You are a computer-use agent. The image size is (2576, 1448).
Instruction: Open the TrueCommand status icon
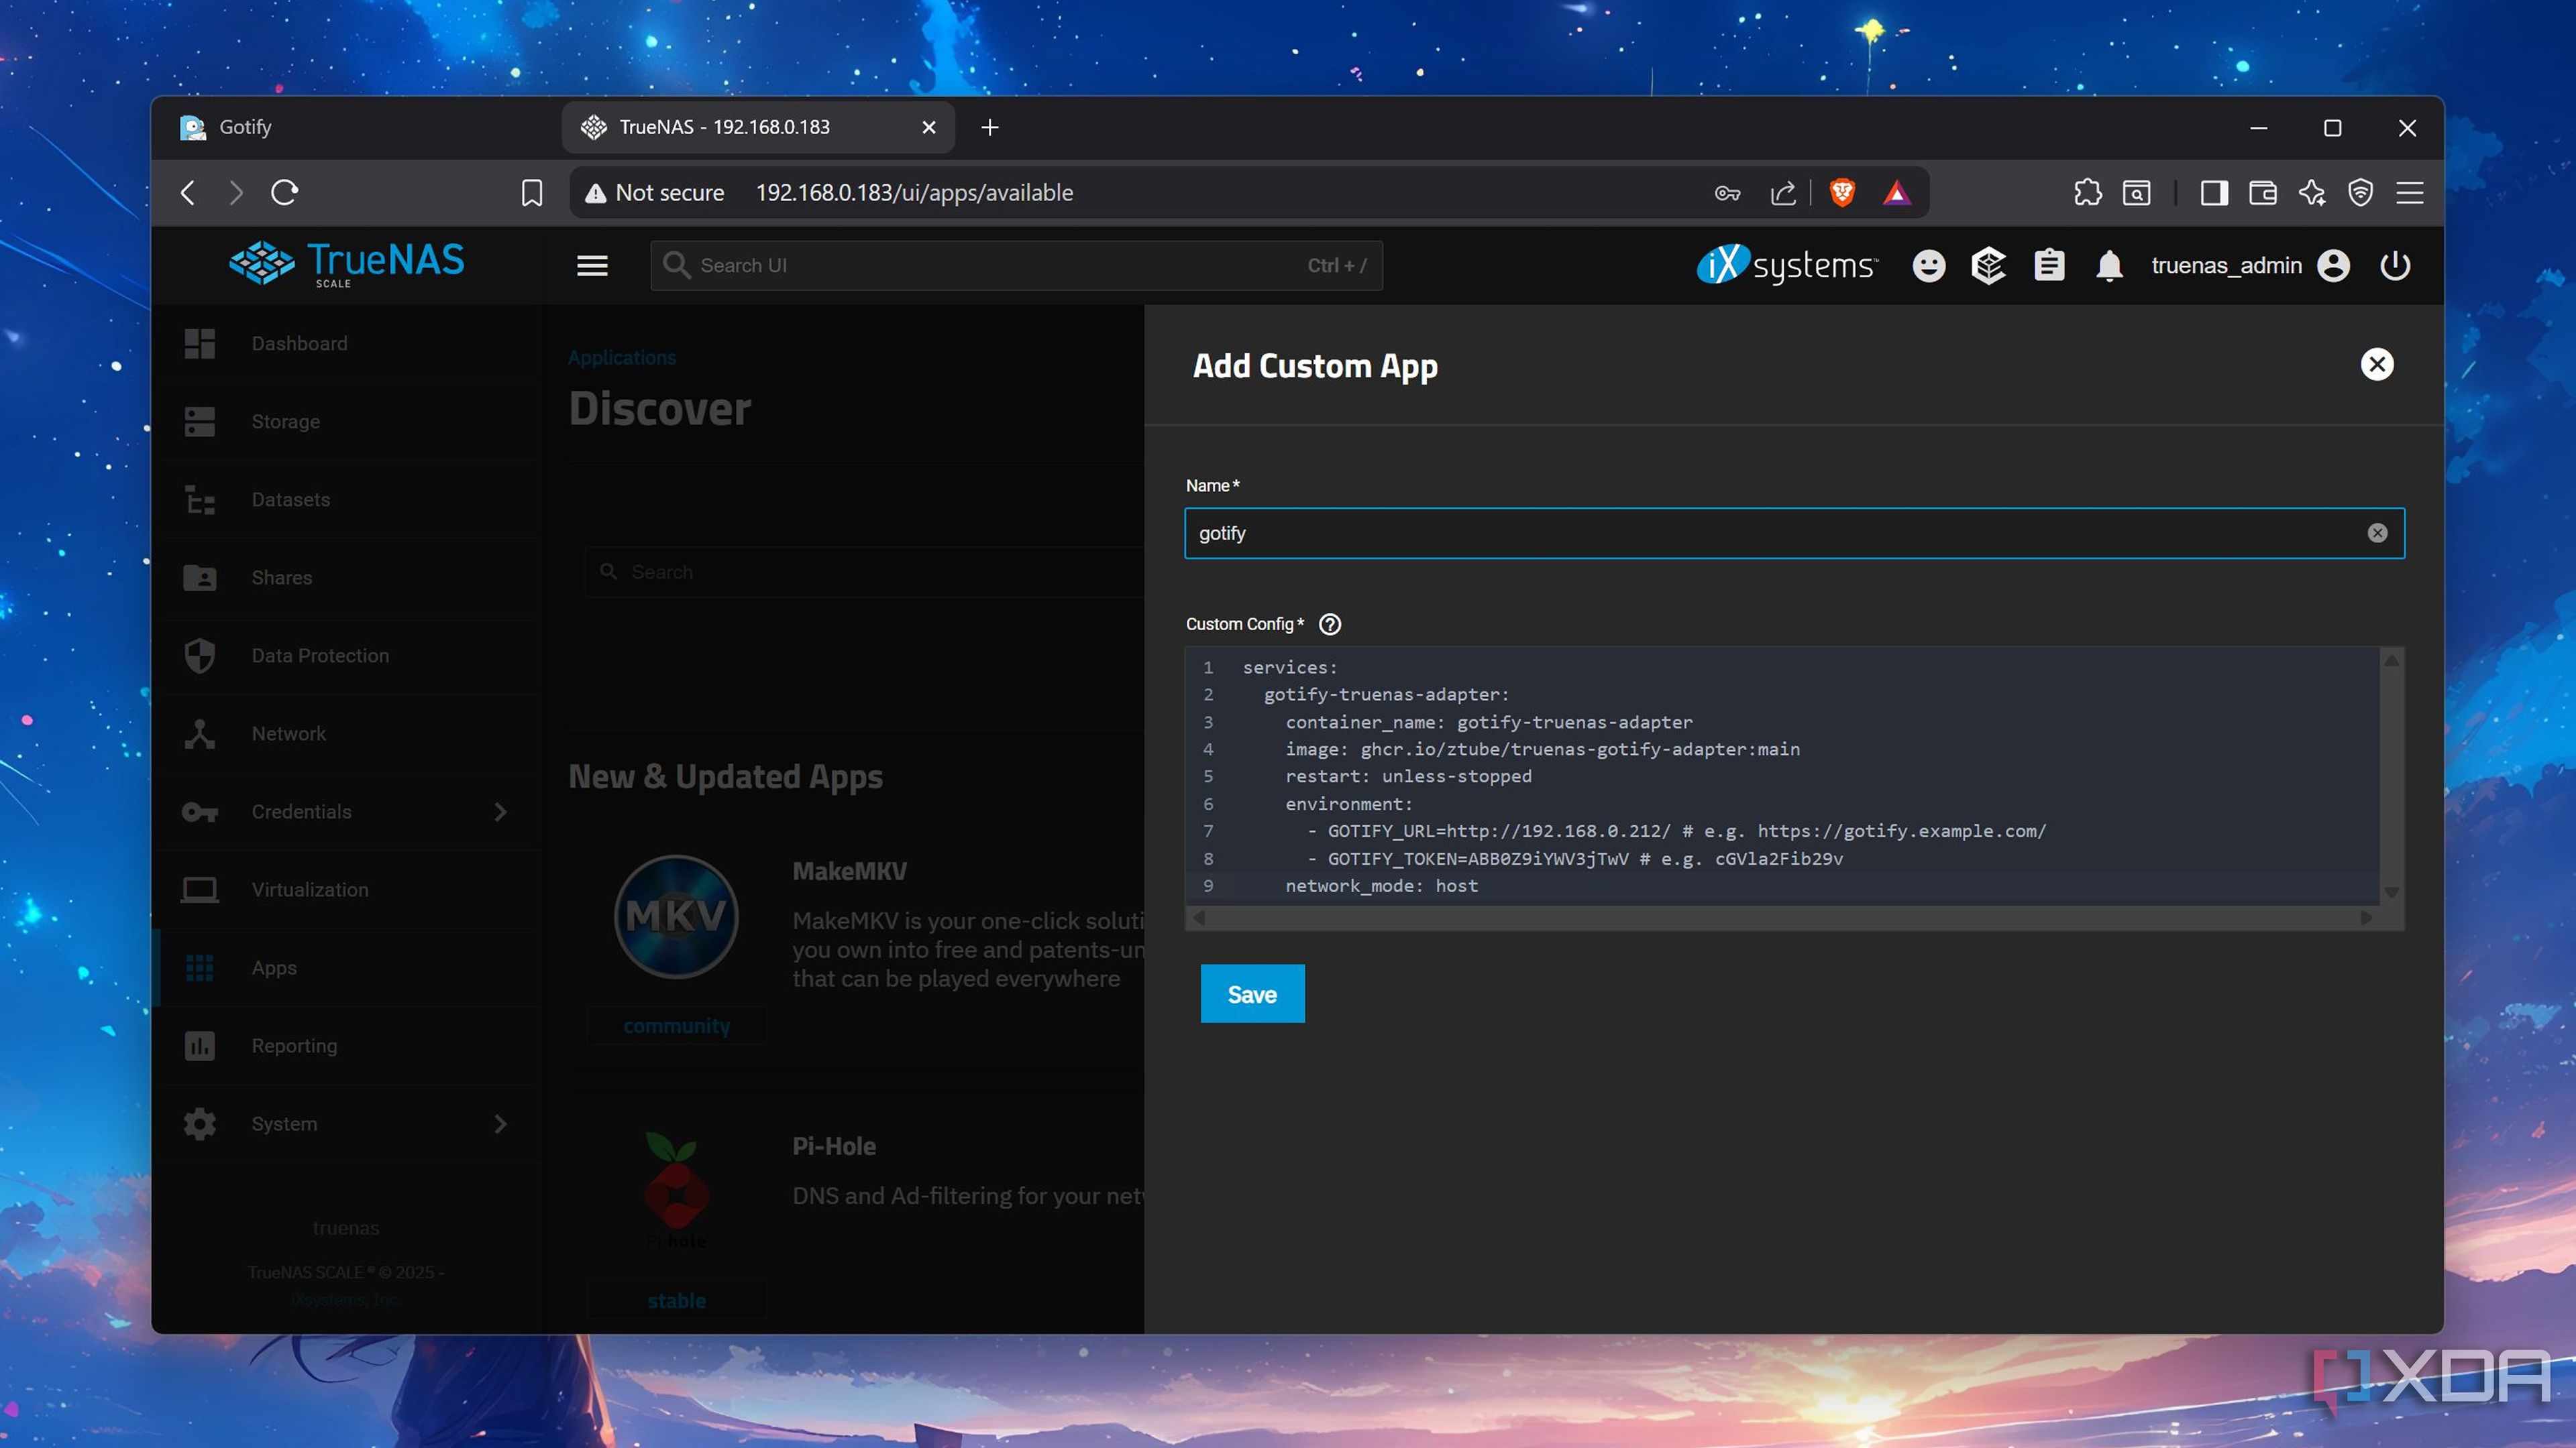[1988, 266]
